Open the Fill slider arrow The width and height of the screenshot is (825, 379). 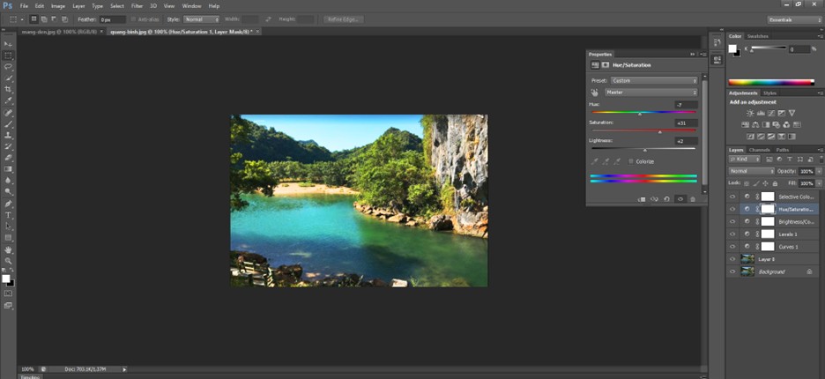coord(819,183)
